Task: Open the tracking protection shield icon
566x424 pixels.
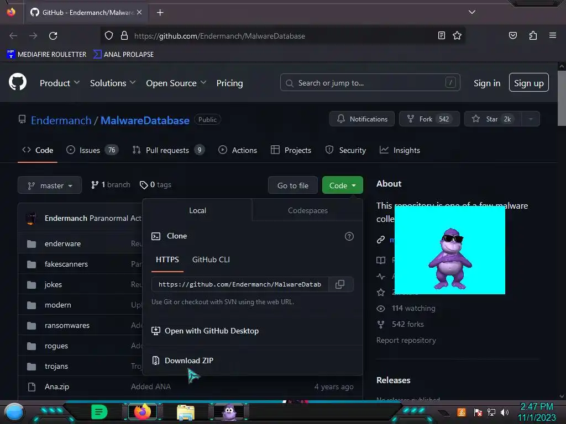Action: point(109,35)
